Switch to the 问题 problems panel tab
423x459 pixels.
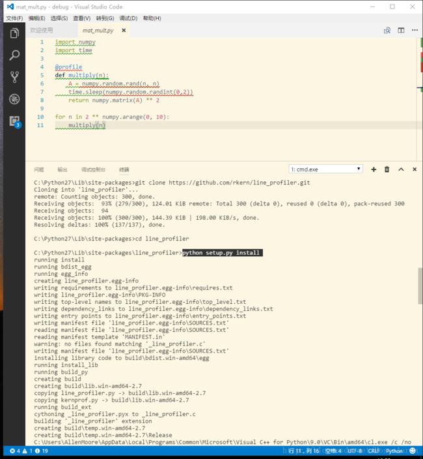click(x=38, y=170)
